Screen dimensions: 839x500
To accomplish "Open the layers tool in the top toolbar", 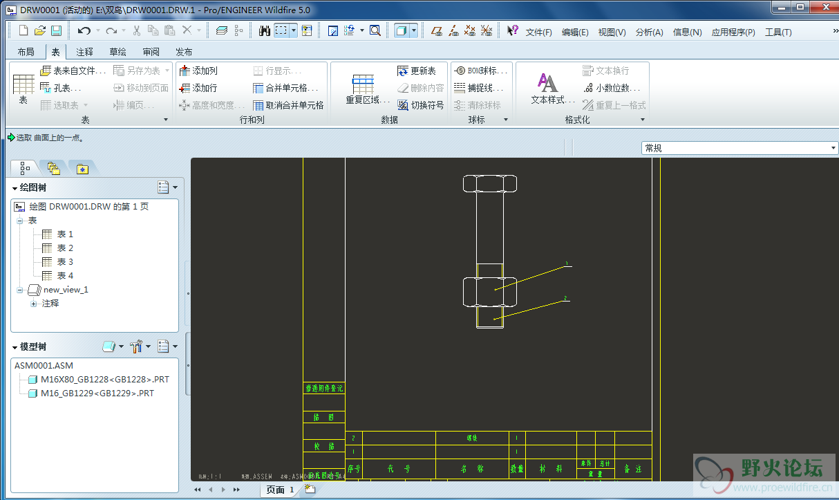I will (x=221, y=30).
